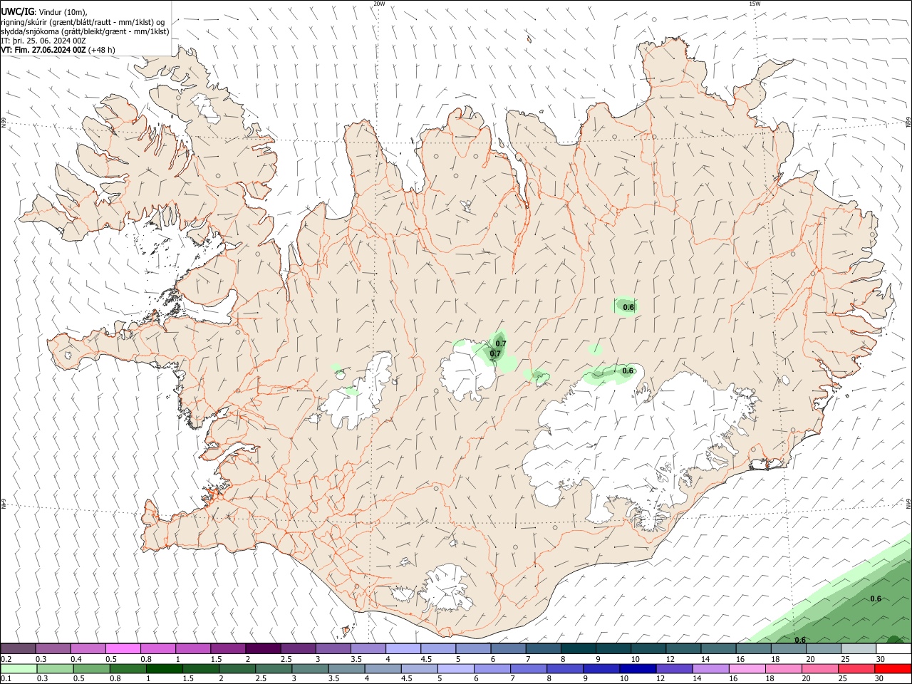
Task: Click the "slydda/snjókoma" legend description line
Action: tap(85, 31)
